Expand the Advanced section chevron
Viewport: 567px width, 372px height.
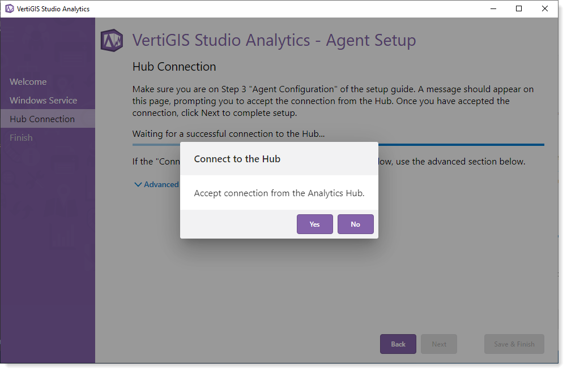pyautogui.click(x=138, y=184)
